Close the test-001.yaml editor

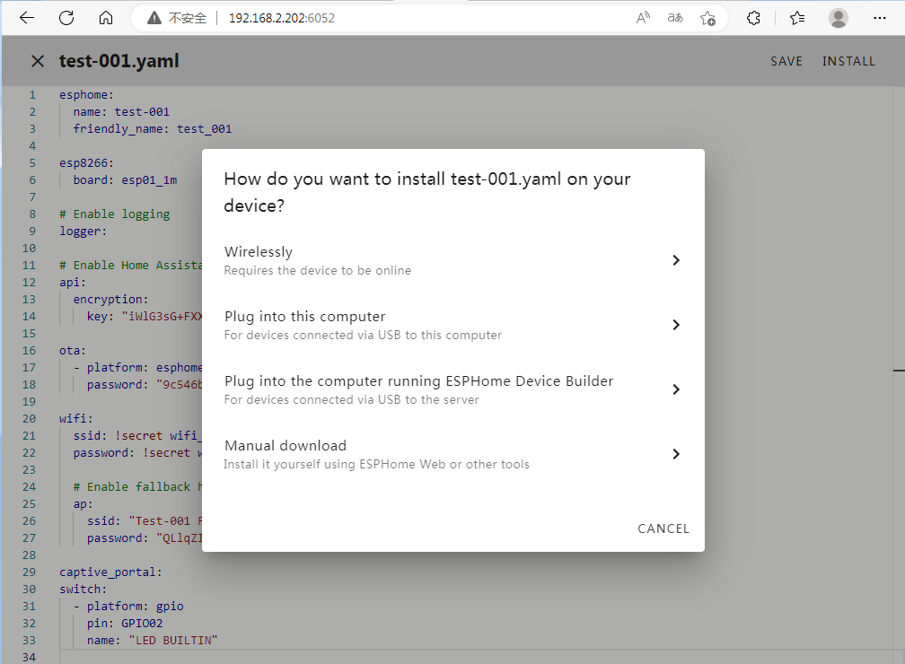pyautogui.click(x=38, y=61)
